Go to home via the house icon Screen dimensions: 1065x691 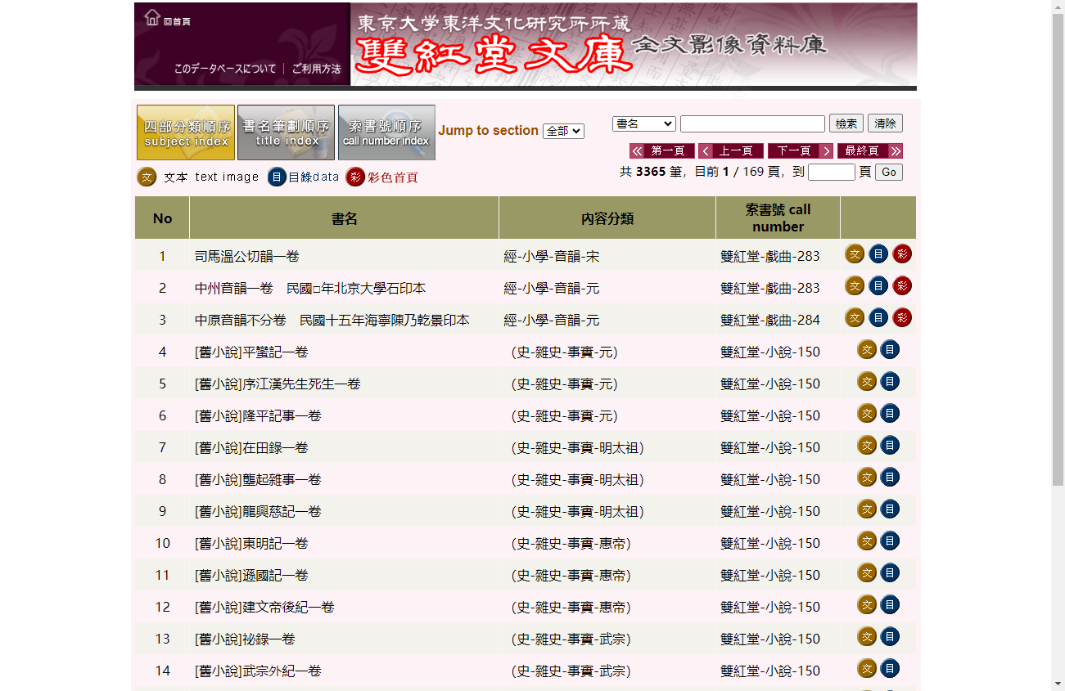coord(151,17)
